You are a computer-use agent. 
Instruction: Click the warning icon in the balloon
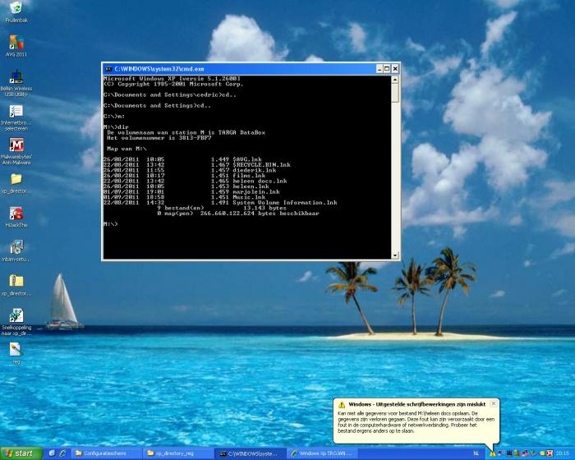pos(342,405)
